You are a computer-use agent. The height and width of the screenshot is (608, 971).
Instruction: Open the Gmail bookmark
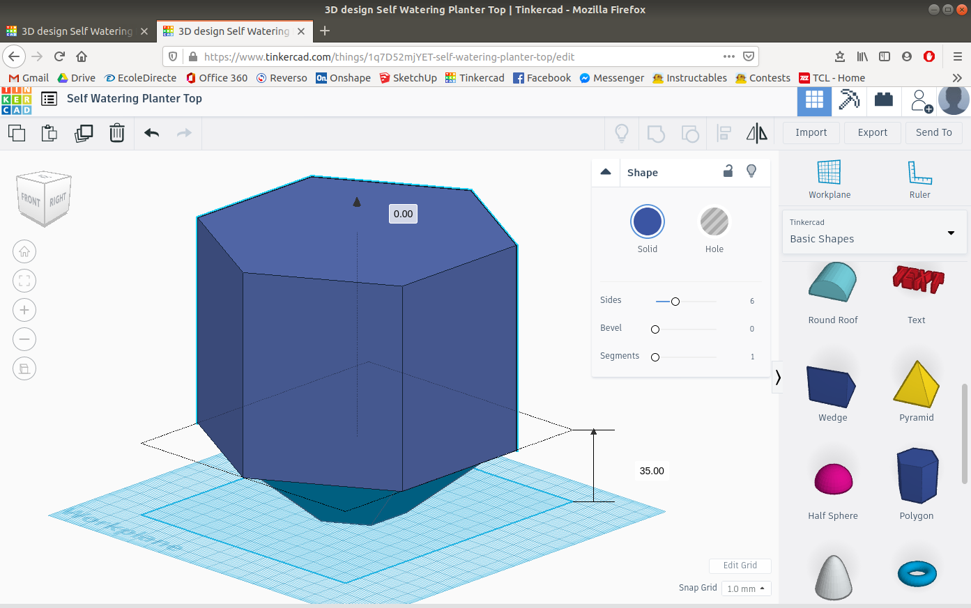pos(29,78)
